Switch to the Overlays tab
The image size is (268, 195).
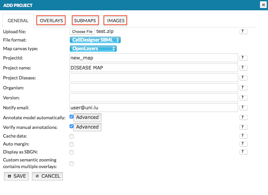51,21
